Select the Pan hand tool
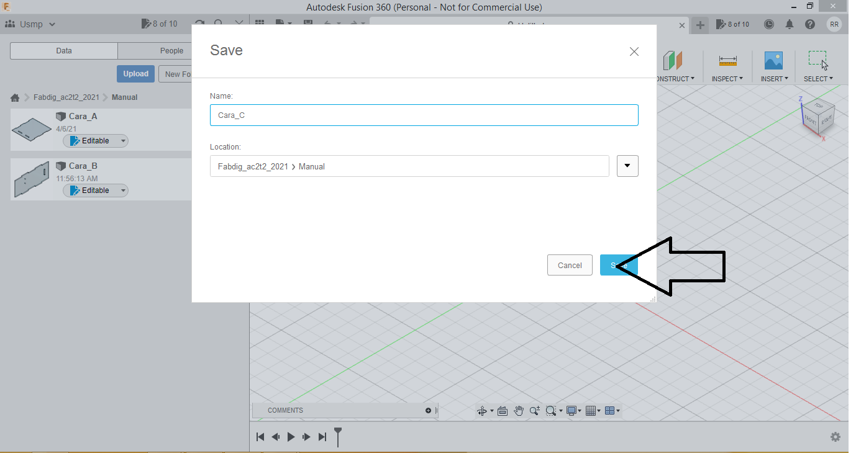This screenshot has height=453, width=856. tap(519, 411)
